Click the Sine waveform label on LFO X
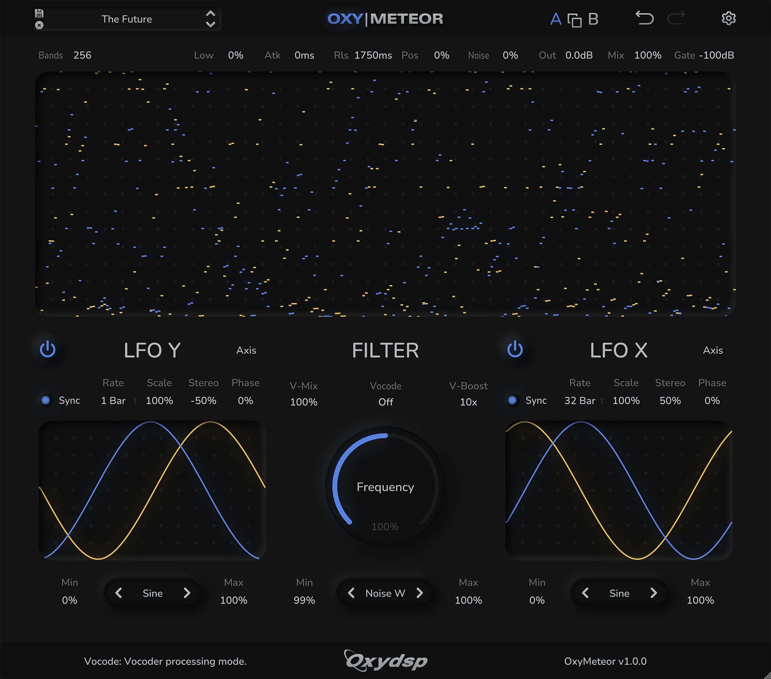This screenshot has height=679, width=771. pyautogui.click(x=619, y=593)
